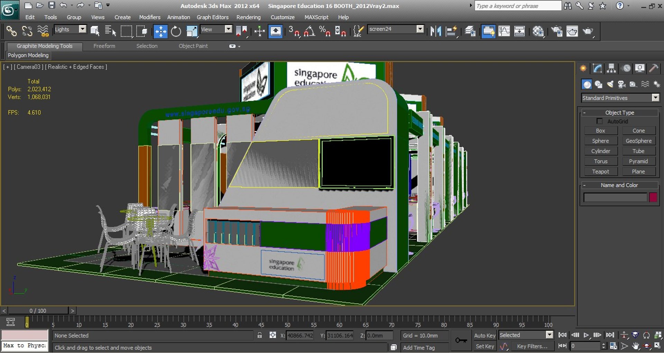Viewport: 664px width, 353px height.
Task: Toggle the 3D Snaps button
Action: click(294, 31)
